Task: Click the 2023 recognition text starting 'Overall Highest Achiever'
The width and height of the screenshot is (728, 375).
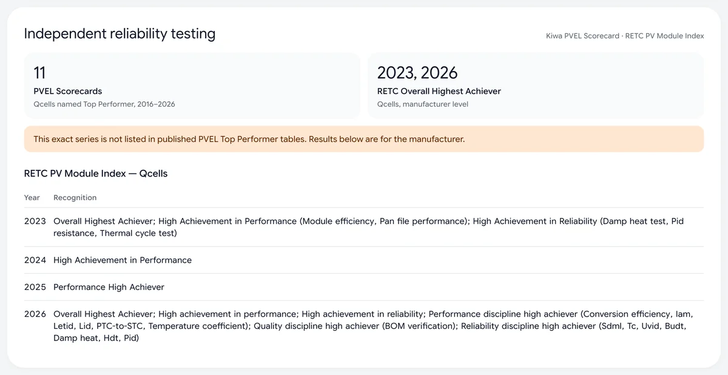Action: pos(369,227)
